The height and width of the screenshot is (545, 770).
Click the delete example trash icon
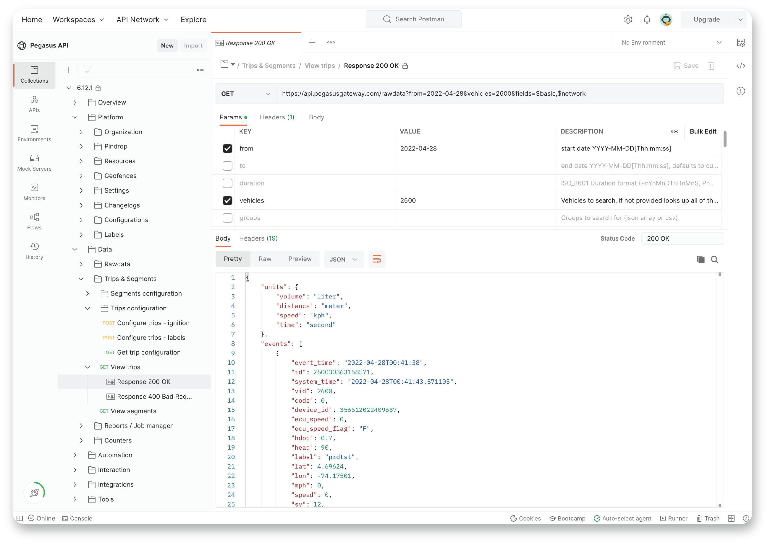711,66
